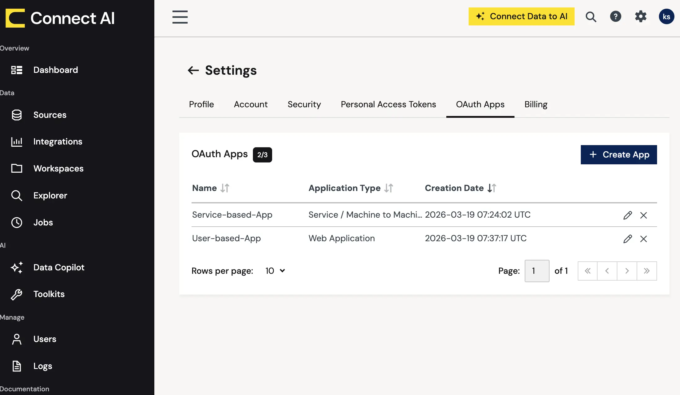
Task: Go back using the Settings arrow
Action: click(193, 70)
